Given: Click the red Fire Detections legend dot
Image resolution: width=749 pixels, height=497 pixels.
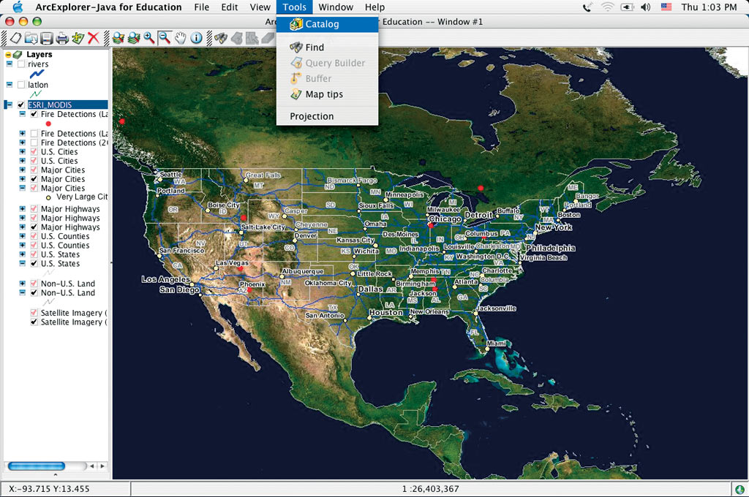Looking at the screenshot, I should (48, 124).
